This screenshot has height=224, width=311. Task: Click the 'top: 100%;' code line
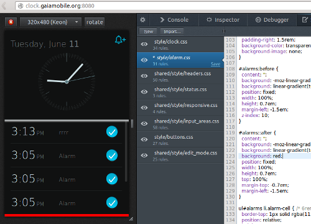(254, 179)
